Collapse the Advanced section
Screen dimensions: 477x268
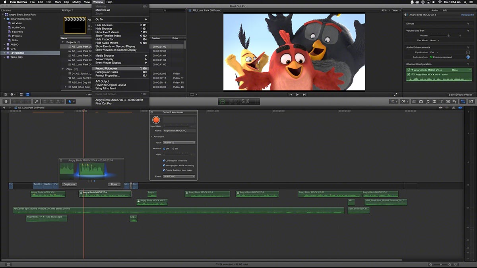click(151, 137)
